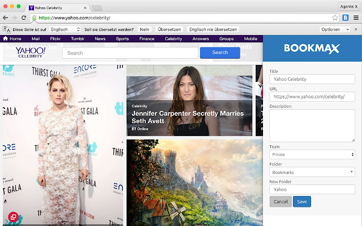Click the Nein button
This screenshot has height=226, width=362.
click(x=144, y=29)
